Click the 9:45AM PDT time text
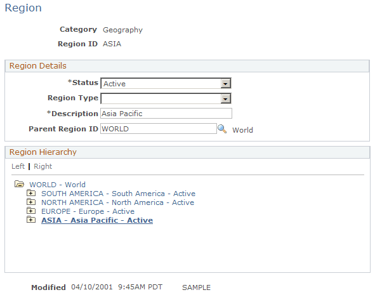This screenshot has height=297, width=375. point(140,287)
